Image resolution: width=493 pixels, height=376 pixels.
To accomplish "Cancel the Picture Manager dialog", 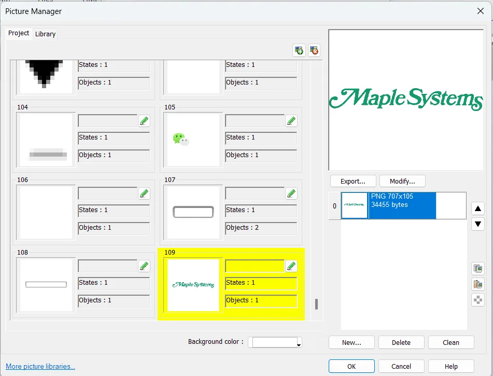I will click(x=401, y=366).
